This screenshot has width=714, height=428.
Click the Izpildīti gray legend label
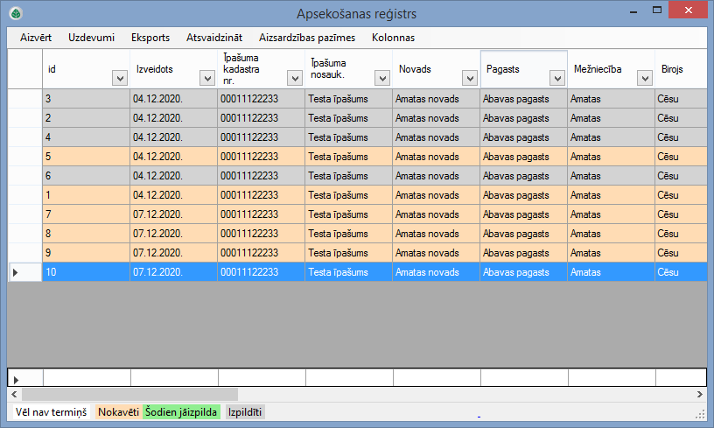coord(245,411)
